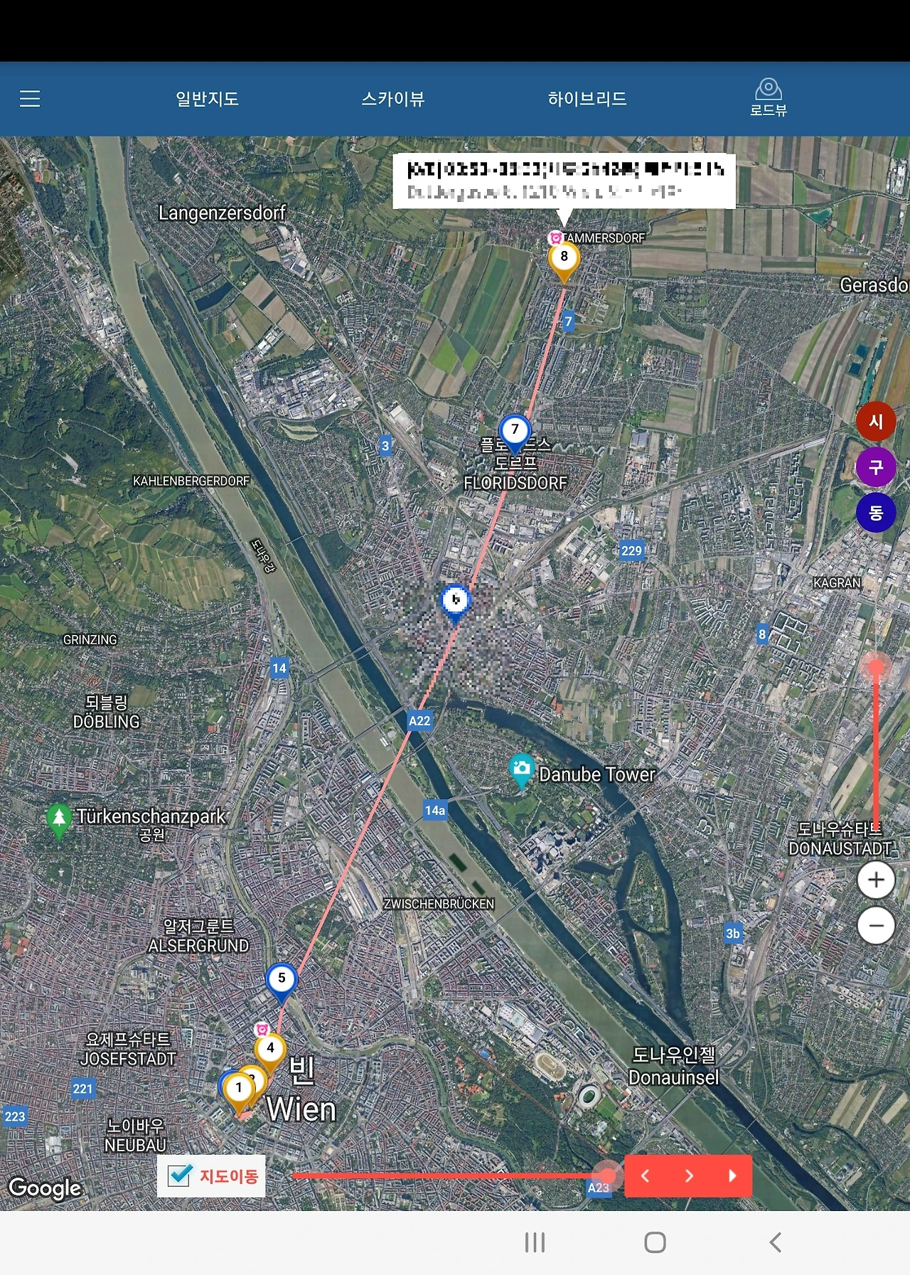Play the route with the triangle button
Viewport: 910px width, 1275px height.
[732, 1175]
